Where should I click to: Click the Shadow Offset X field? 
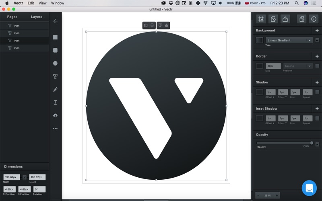pos(270,92)
